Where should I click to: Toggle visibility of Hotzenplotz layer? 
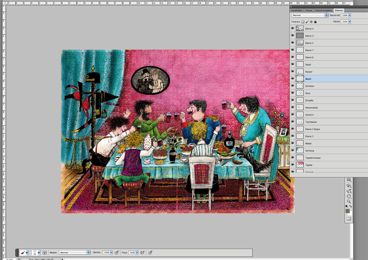[x=293, y=108]
